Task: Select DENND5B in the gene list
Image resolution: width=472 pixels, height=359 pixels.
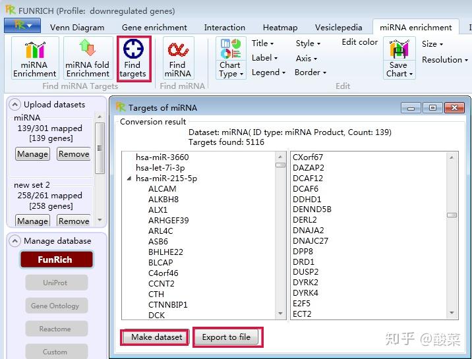Action: click(312, 209)
